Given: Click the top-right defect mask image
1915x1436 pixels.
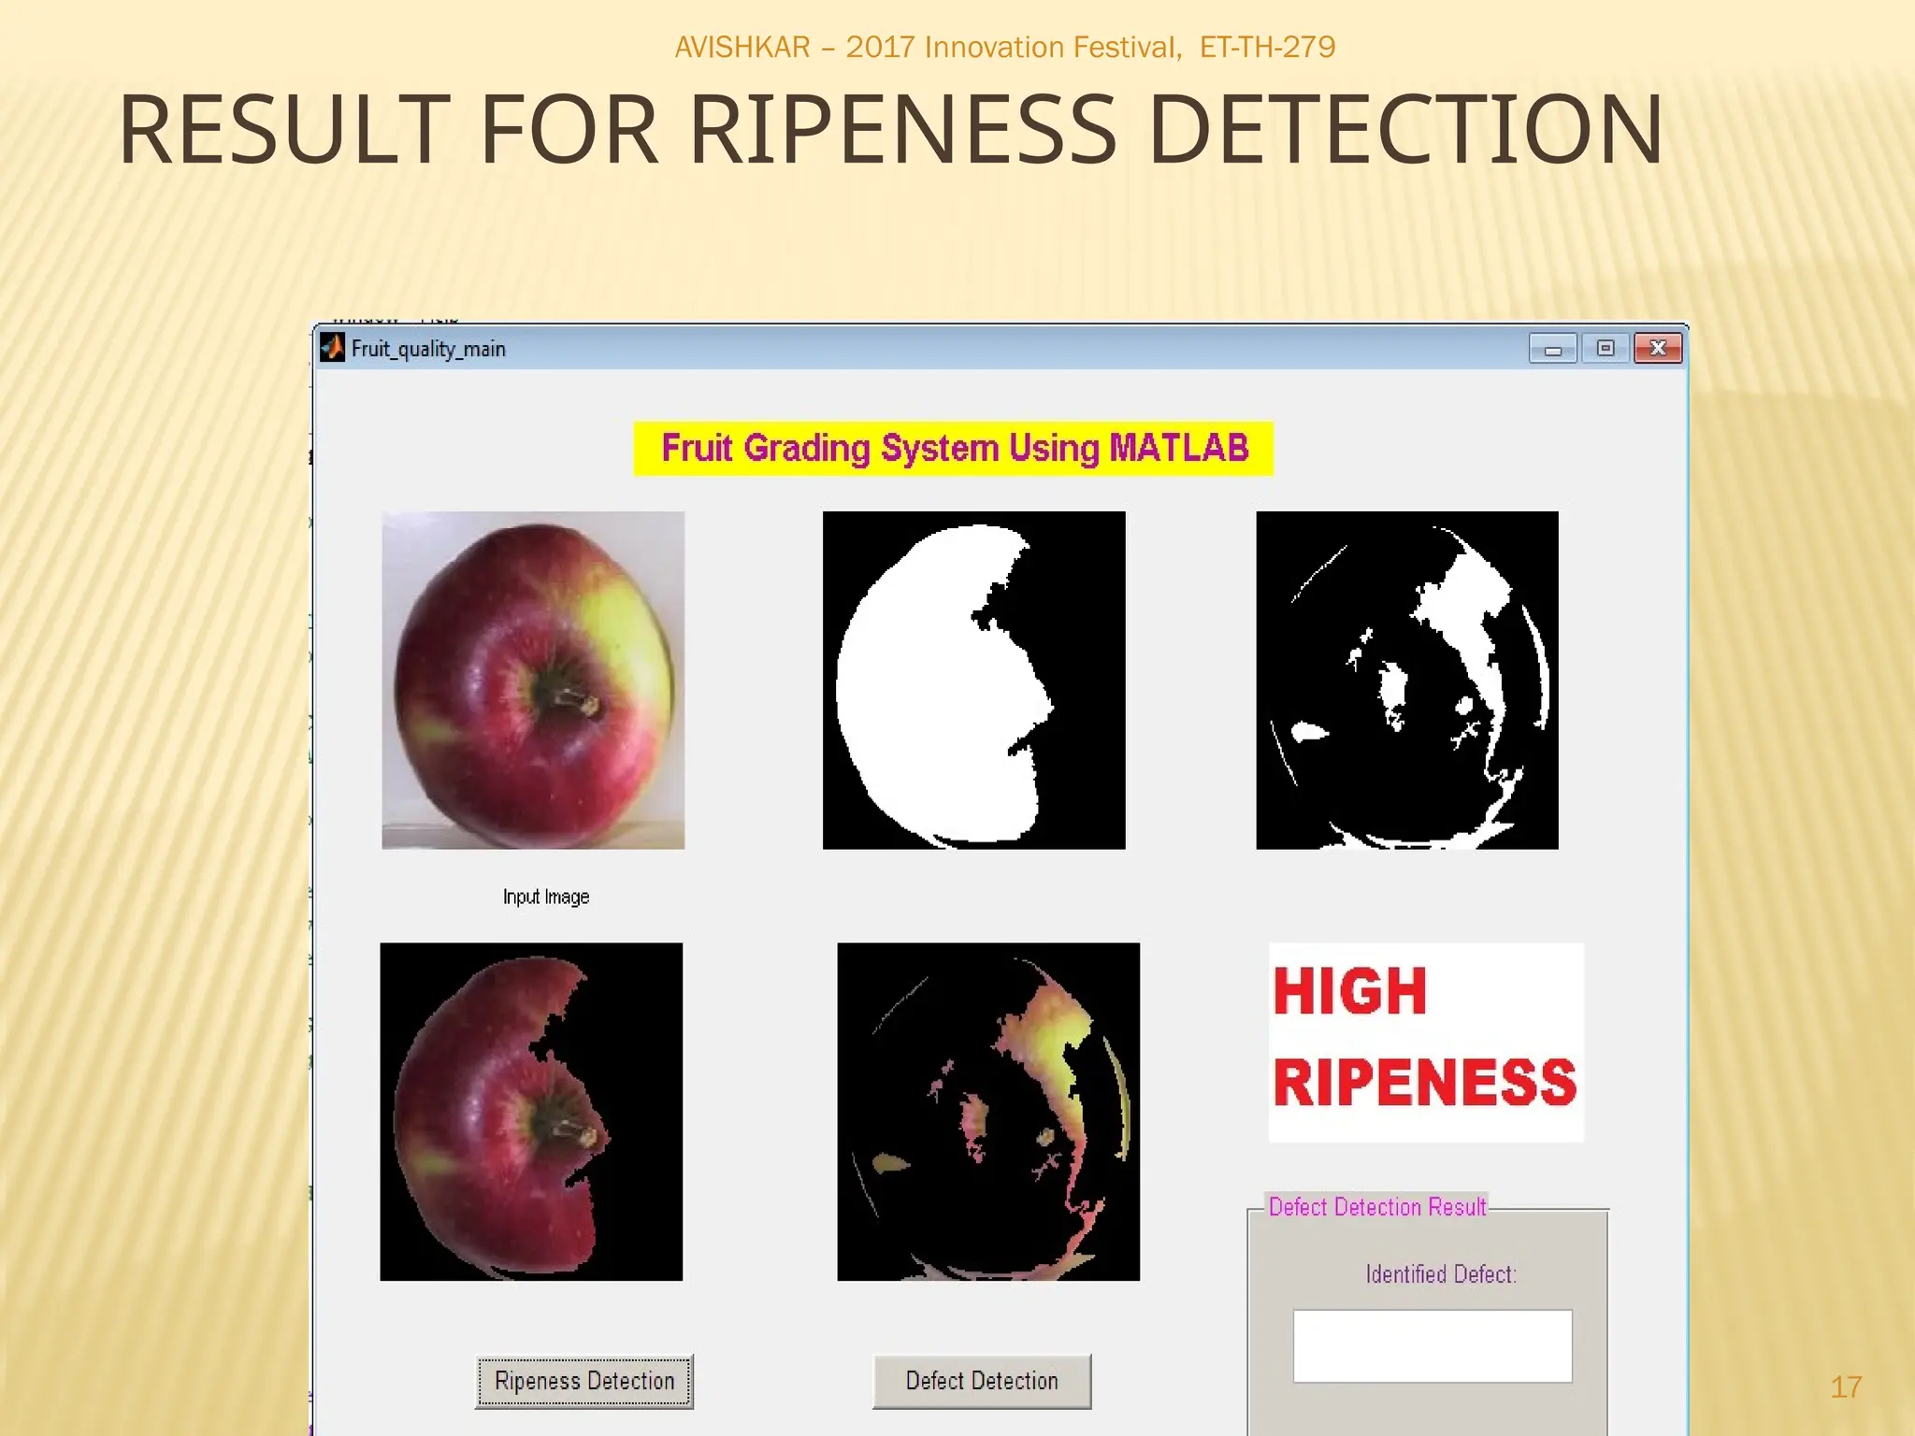Looking at the screenshot, I should [1406, 680].
